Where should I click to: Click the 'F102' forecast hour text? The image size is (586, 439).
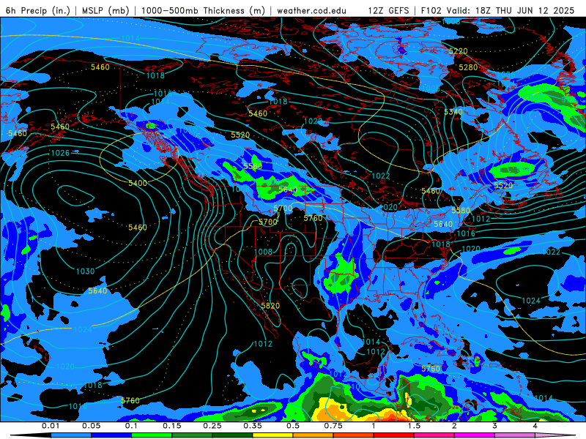click(x=431, y=10)
